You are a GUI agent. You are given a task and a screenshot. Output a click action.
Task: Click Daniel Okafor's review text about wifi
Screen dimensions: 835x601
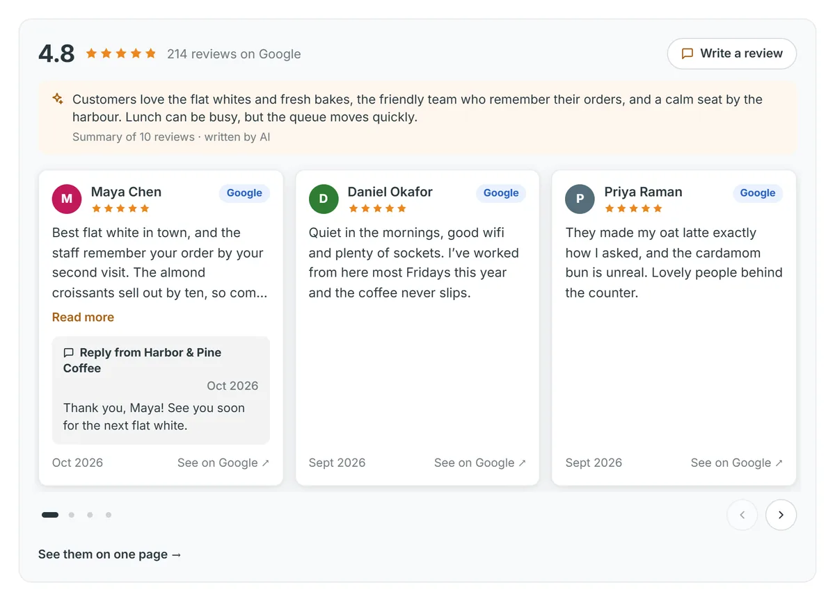414,263
